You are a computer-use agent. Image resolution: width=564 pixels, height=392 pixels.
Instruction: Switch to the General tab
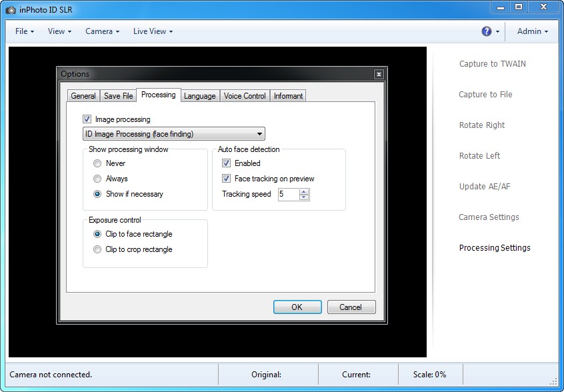[83, 96]
